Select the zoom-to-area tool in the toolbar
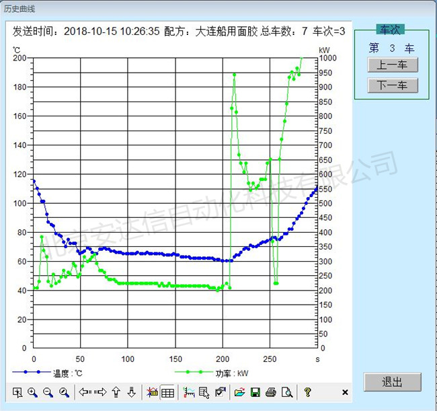Screen dimensions: 437x411 point(17,392)
